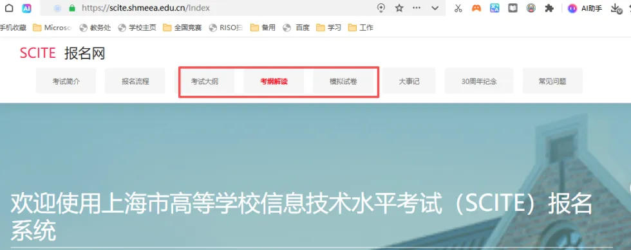
Task: Open the AI icon beside home
Action: click(x=26, y=8)
